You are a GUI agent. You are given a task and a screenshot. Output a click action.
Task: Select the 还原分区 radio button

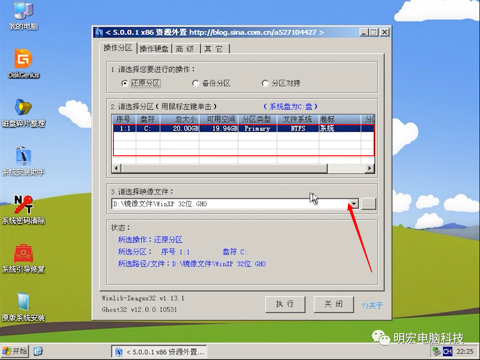(125, 83)
